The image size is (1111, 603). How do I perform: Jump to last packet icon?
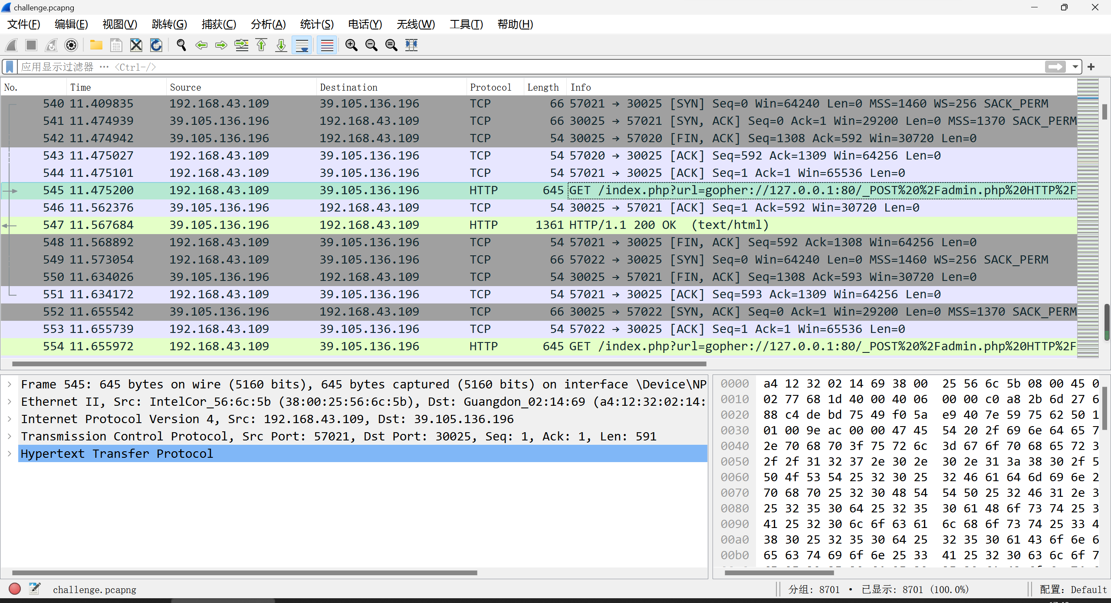click(281, 45)
